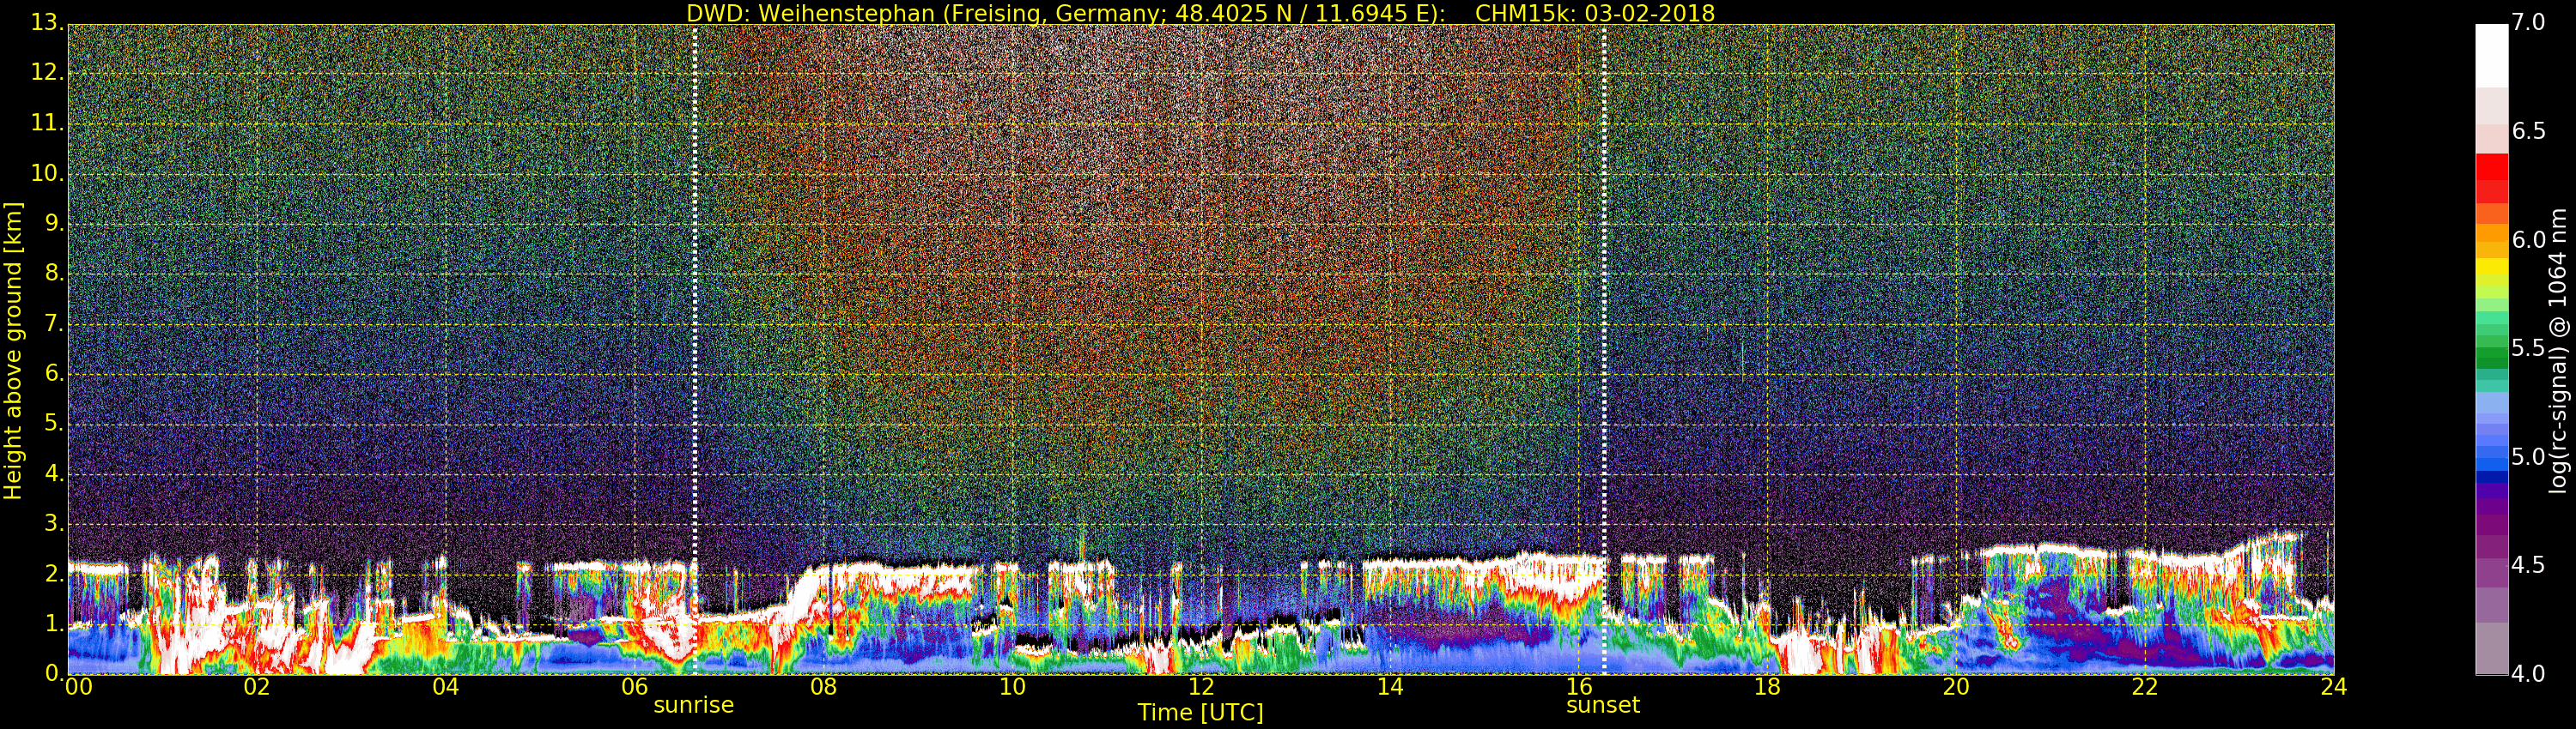The width and height of the screenshot is (2576, 729).
Task: Click the time axis tick "12"
Action: pyautogui.click(x=1201, y=687)
